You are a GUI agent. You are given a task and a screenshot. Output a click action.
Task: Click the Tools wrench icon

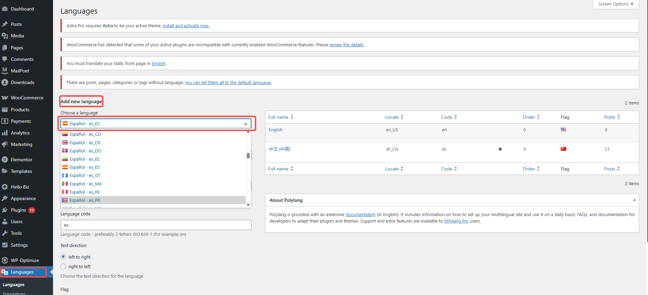[x=5, y=233]
